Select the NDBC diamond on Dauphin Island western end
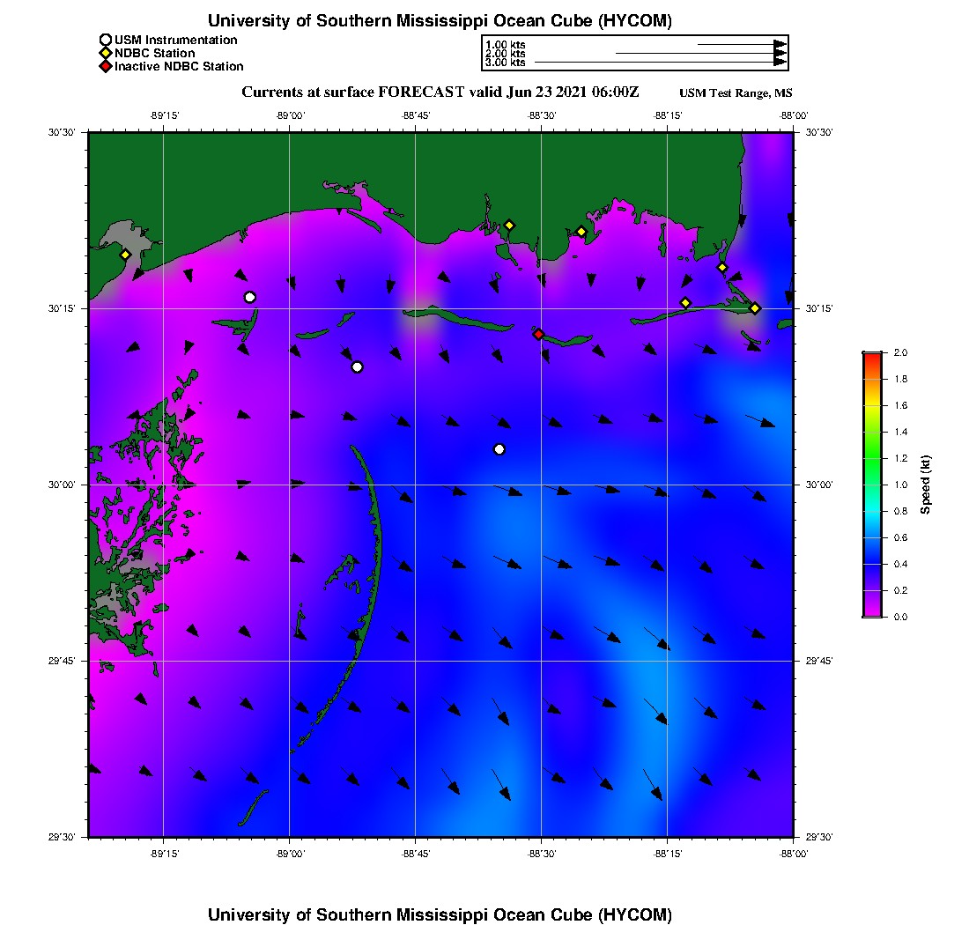The image size is (969, 925). 685,303
